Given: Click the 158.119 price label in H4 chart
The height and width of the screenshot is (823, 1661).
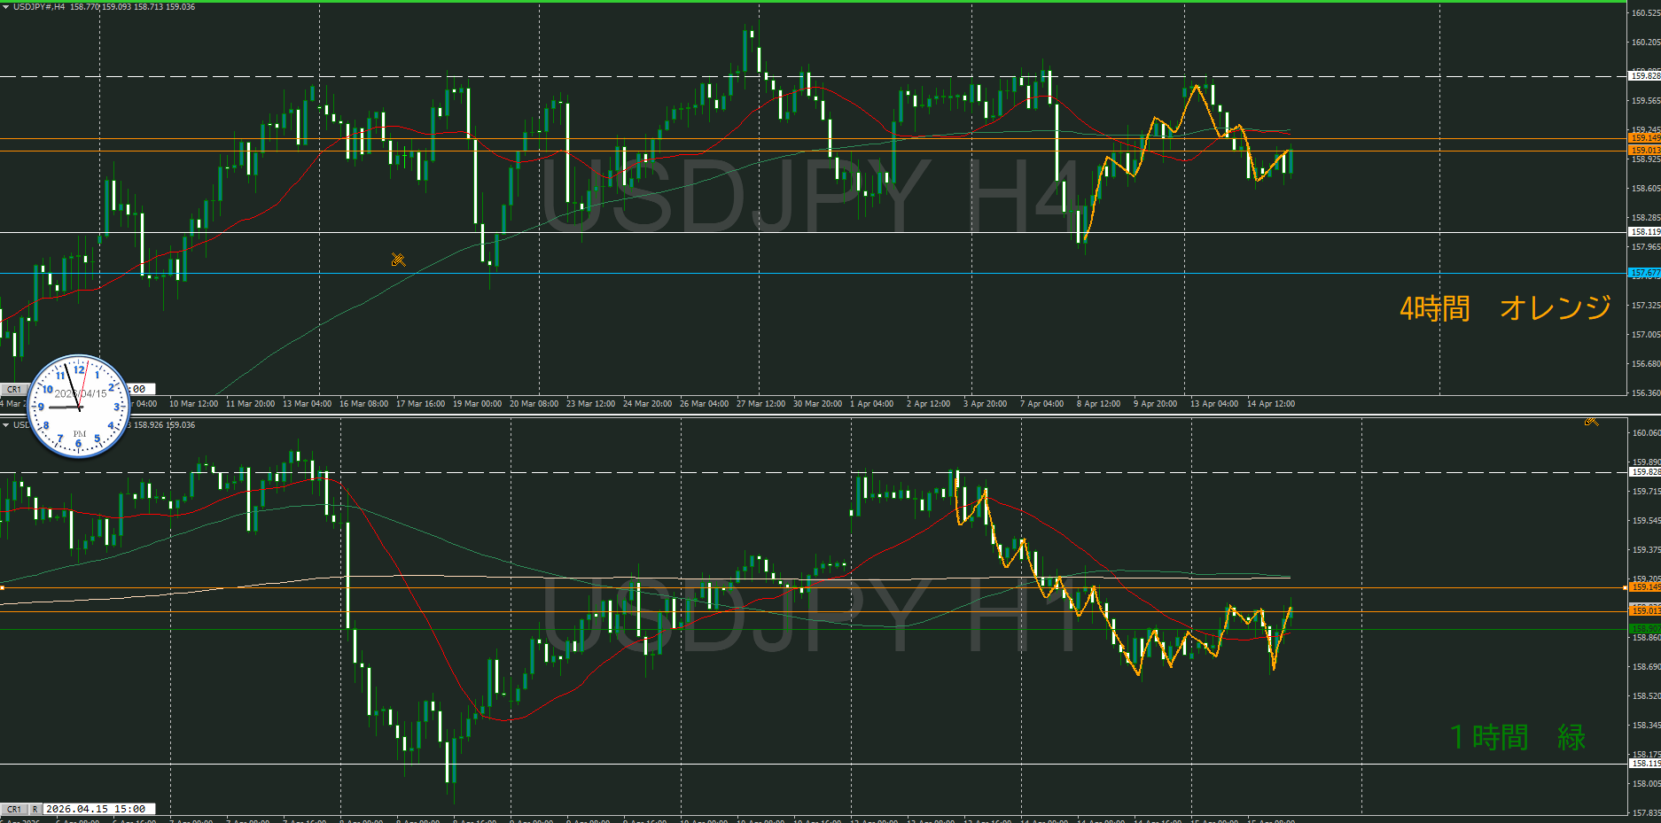Looking at the screenshot, I should click(1644, 232).
